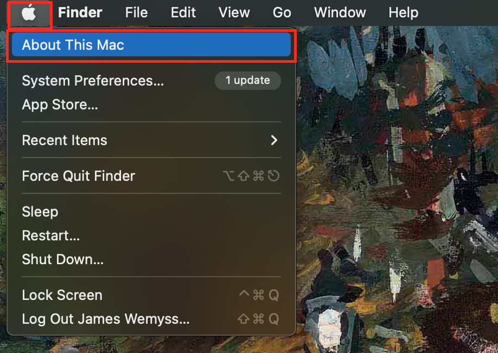Open the Edit menu in menu bar
This screenshot has width=498, height=353.
tap(183, 12)
